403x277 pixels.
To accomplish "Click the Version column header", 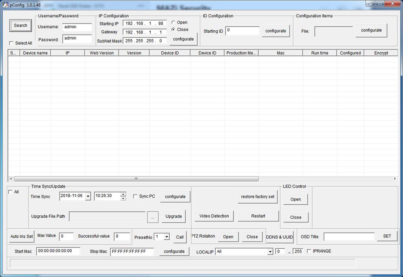I will [134, 53].
